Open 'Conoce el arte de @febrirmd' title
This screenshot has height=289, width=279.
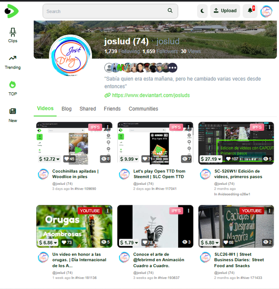pyautogui.click(x=159, y=260)
